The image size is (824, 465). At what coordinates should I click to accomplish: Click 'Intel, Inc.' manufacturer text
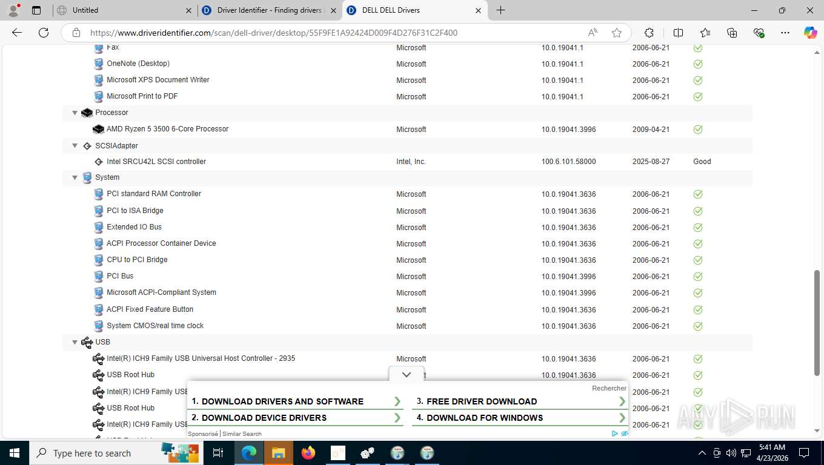pyautogui.click(x=411, y=162)
